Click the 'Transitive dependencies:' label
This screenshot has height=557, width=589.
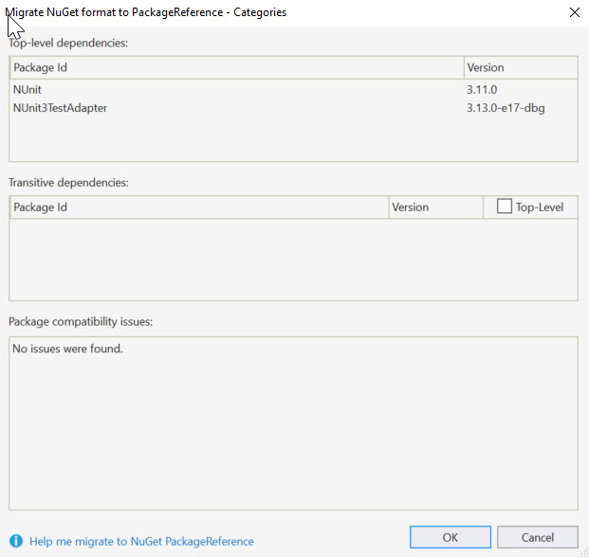[68, 182]
